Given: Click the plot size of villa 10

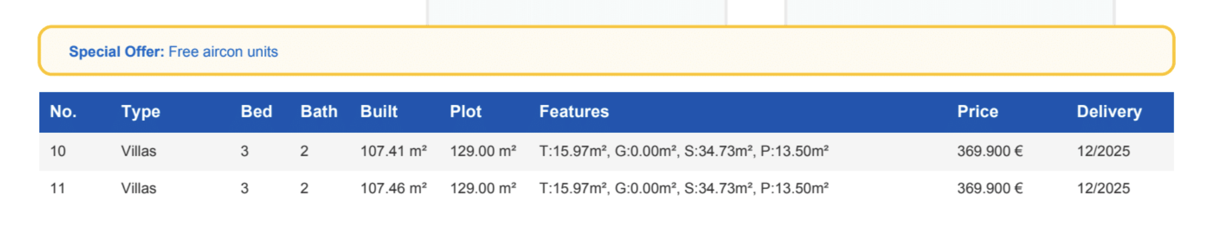Looking at the screenshot, I should [x=483, y=151].
